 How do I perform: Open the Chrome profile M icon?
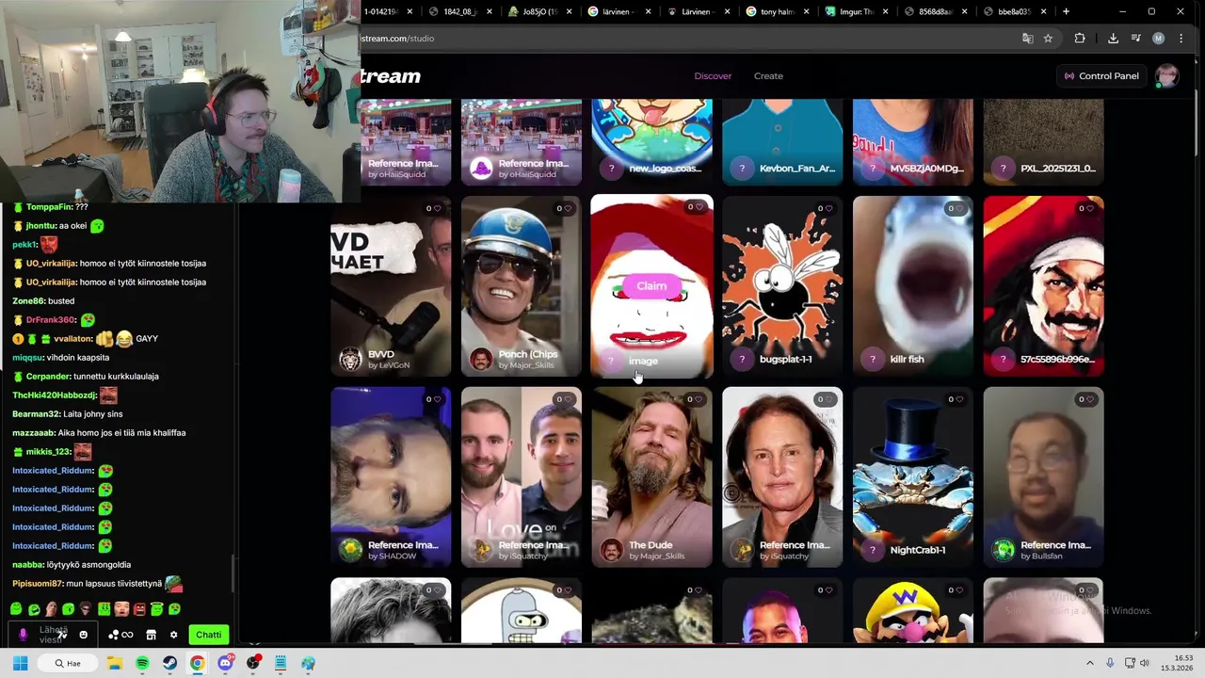1158,39
